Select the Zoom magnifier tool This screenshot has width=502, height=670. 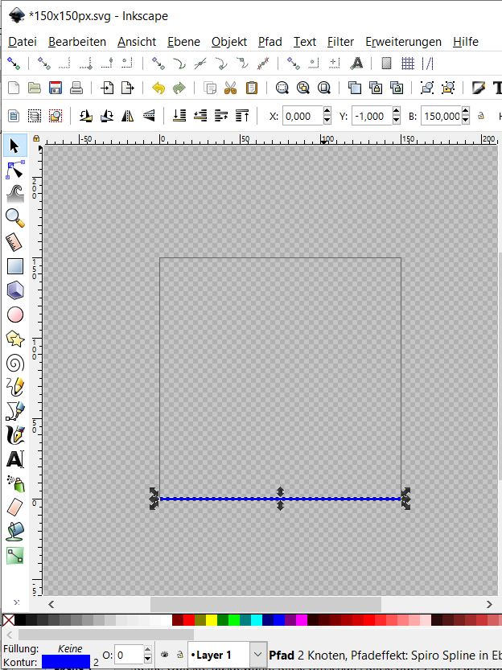coord(15,218)
